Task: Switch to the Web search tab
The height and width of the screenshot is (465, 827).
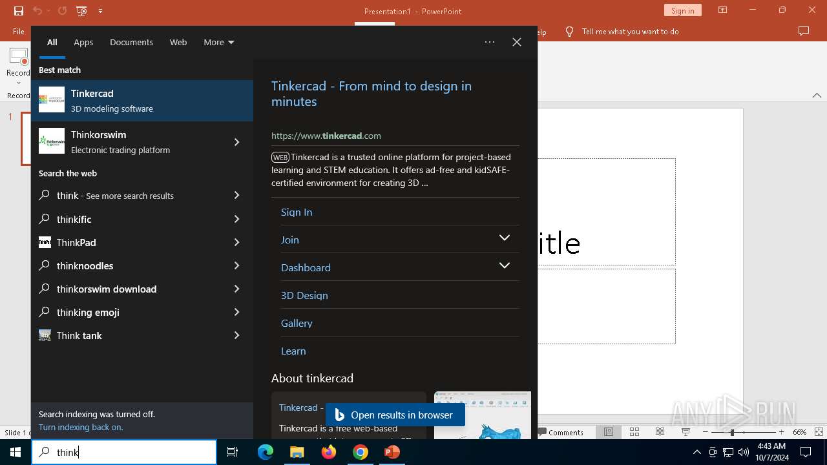Action: (178, 42)
